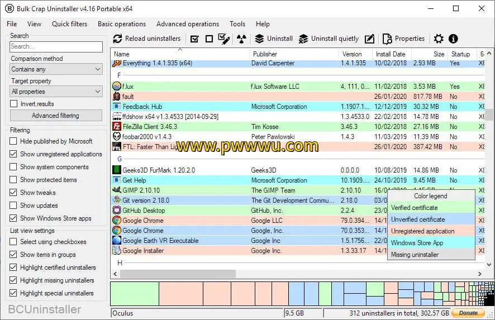Click the invert selection toolbar icon

(224, 39)
